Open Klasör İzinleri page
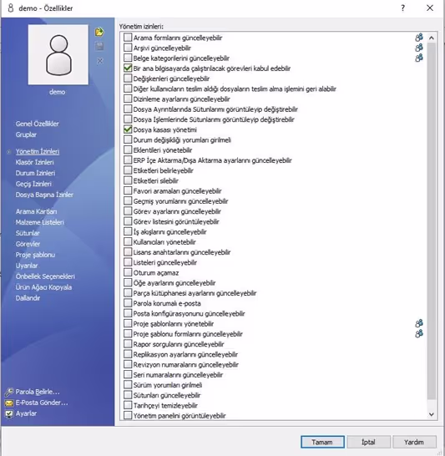Image resolution: width=445 pixels, height=456 pixels. tap(34, 162)
